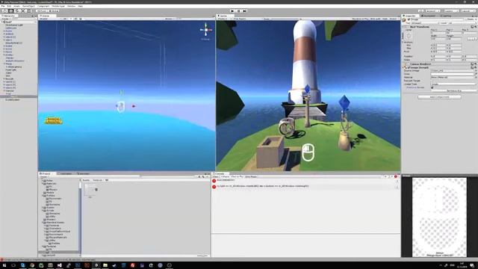Screen dimensions: 478x269
Task: Open the Window menu
Action: [72, 6]
